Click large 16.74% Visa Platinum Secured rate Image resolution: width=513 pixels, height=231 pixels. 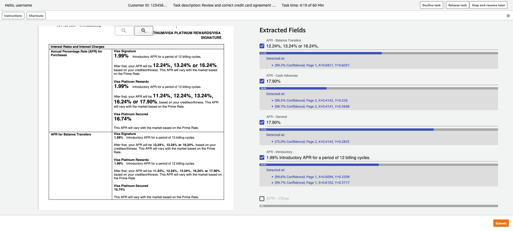[123, 119]
